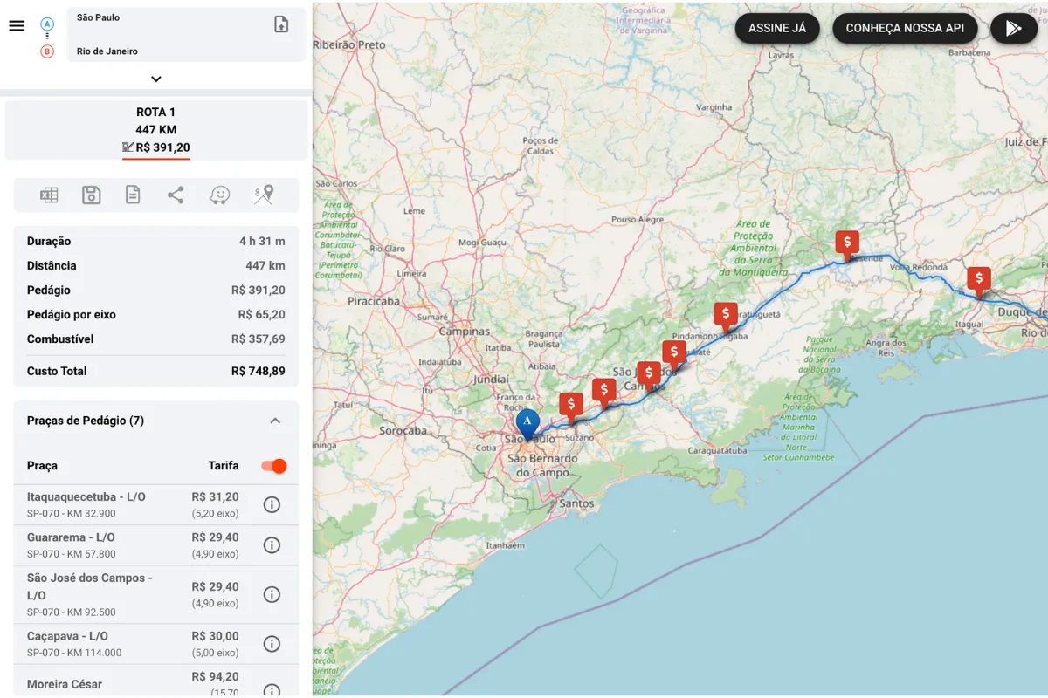
Task: View info for Caçapava toll plaza
Action: (272, 644)
